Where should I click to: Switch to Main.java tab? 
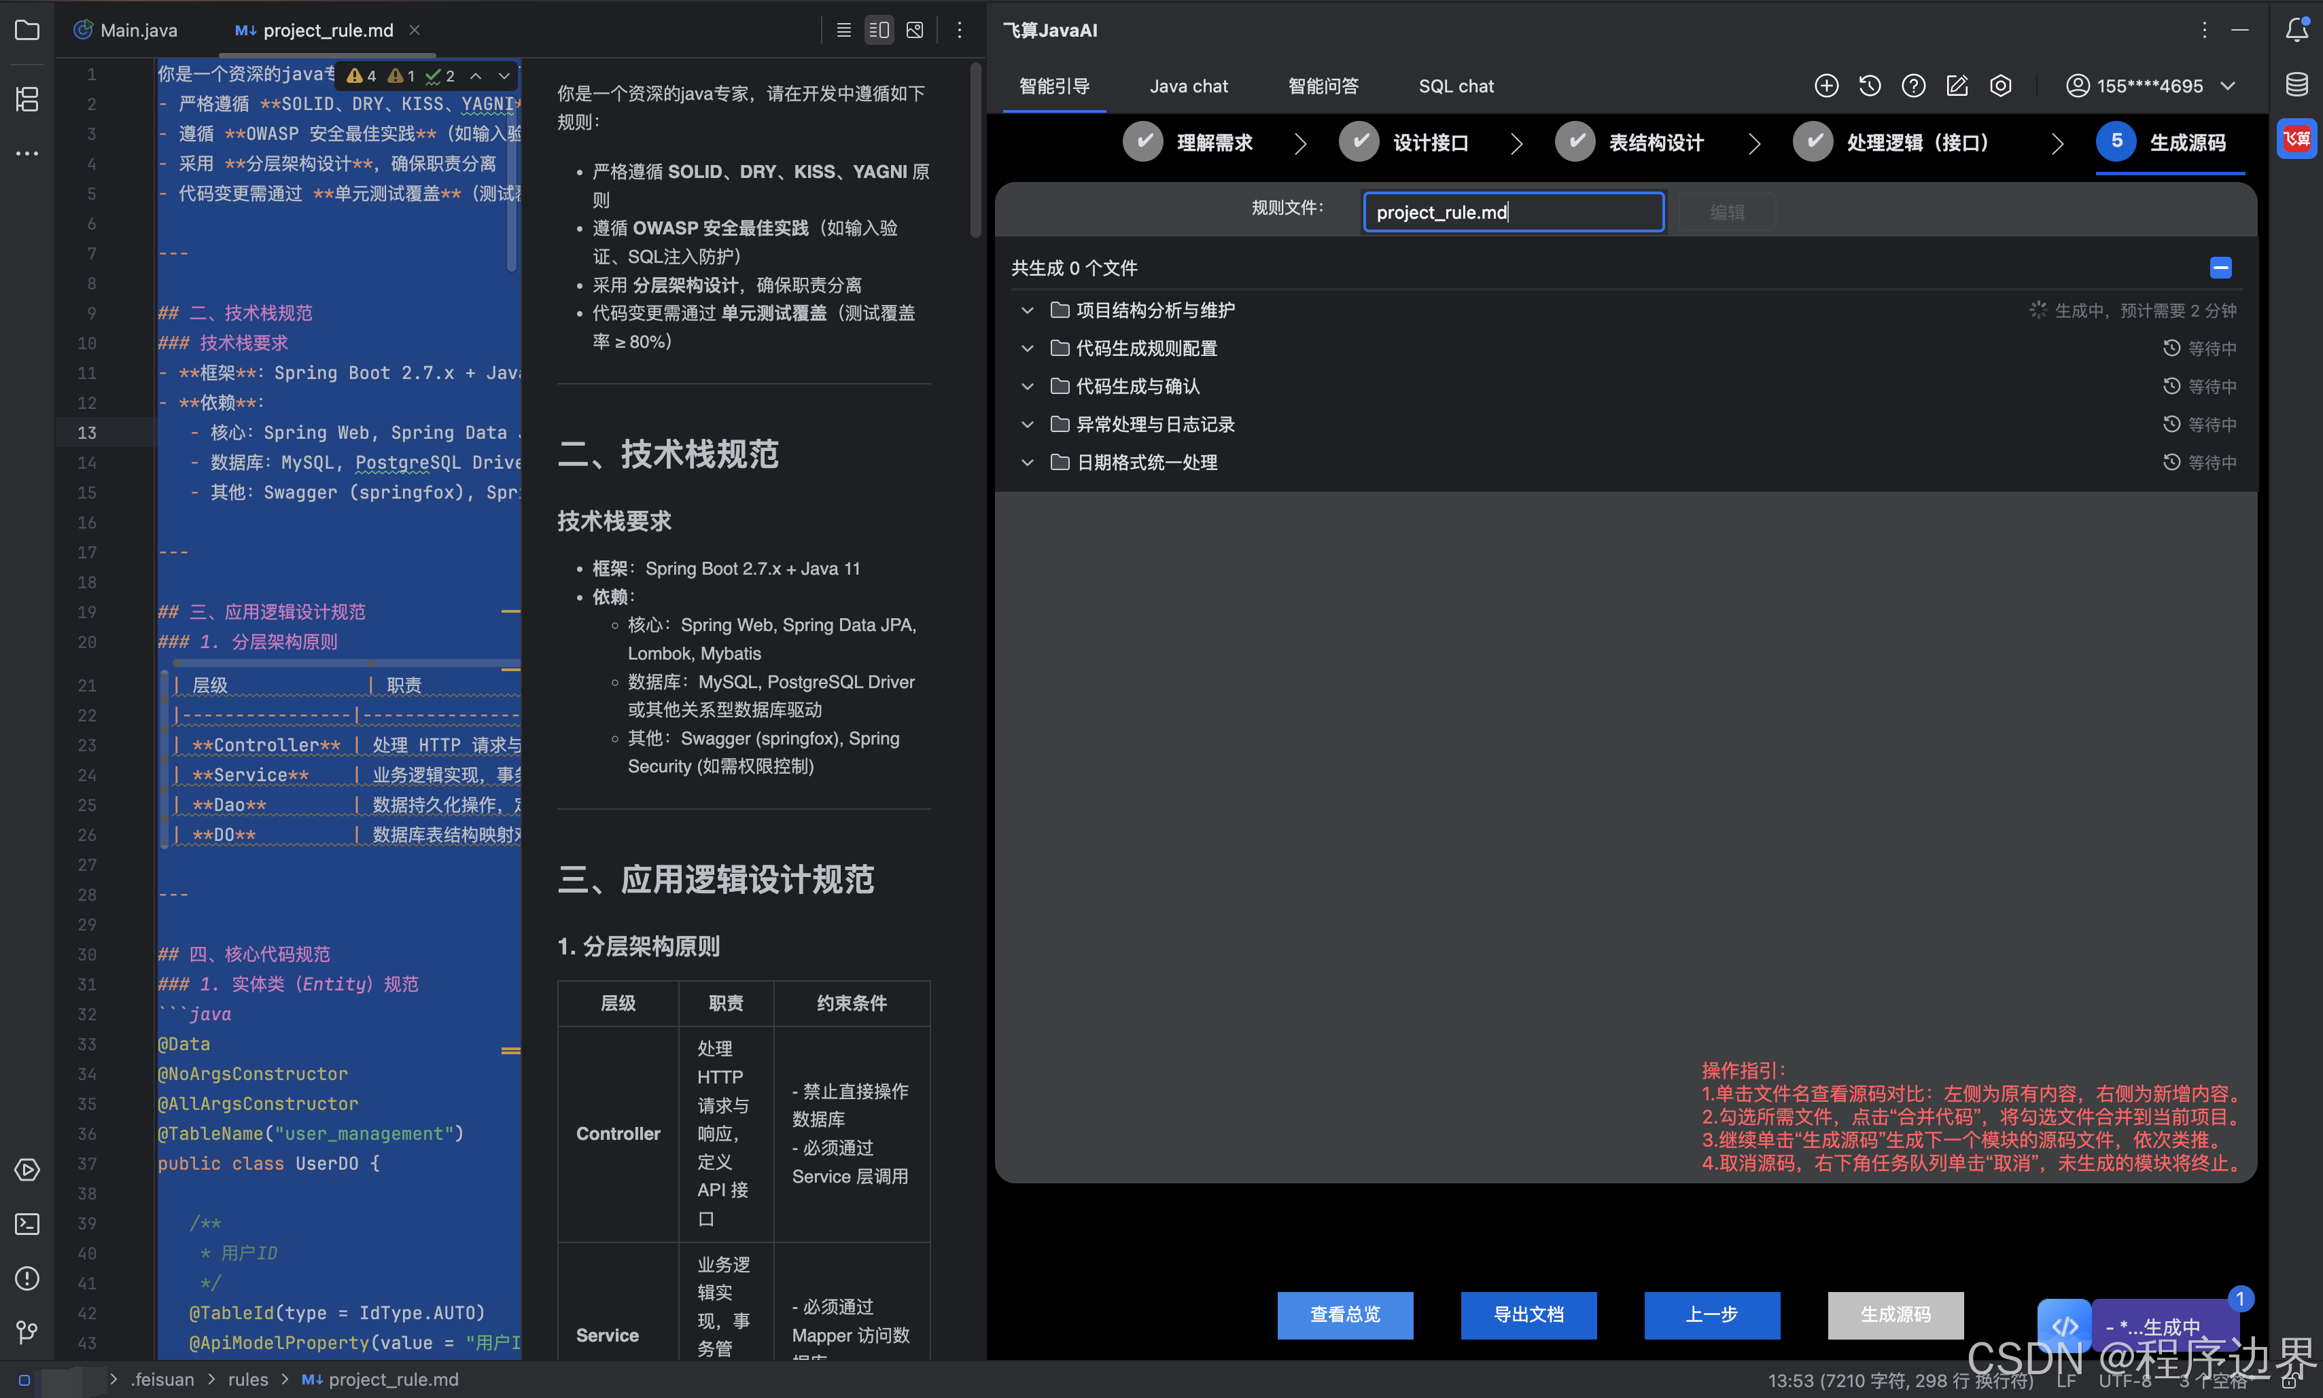pos(125,30)
